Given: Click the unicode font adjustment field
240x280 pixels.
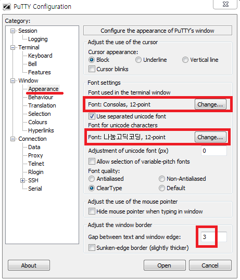Looking at the screenshot, I should tap(214, 151).
